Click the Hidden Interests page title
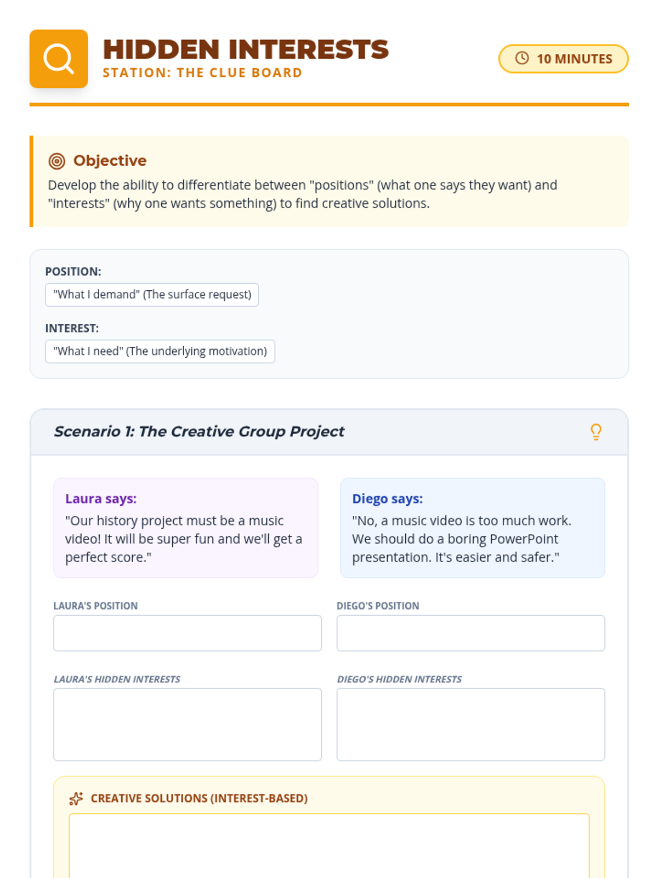Screen dimensions: 658x878 (x=246, y=49)
